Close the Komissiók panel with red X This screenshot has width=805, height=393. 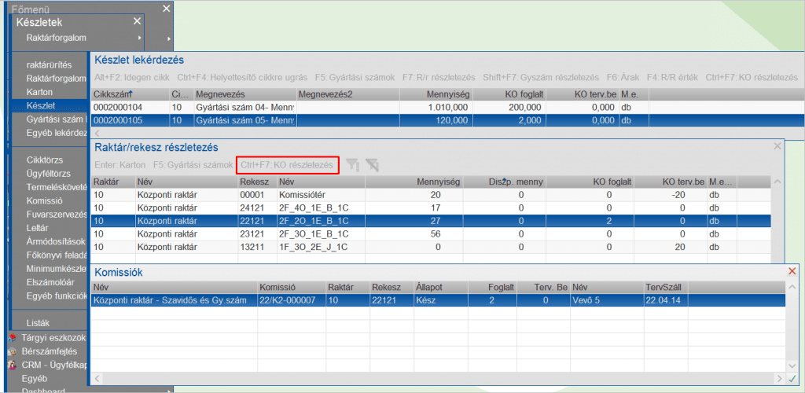(x=792, y=271)
